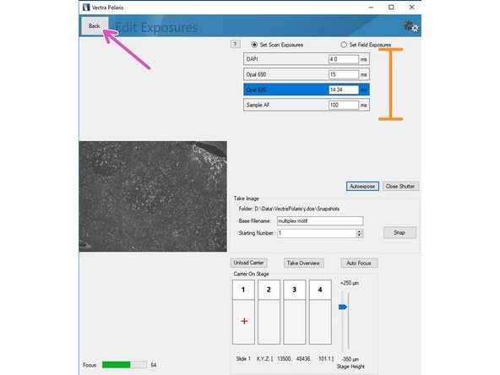500x375 pixels.
Task: Click the Unload Carrier button
Action: pos(248,263)
